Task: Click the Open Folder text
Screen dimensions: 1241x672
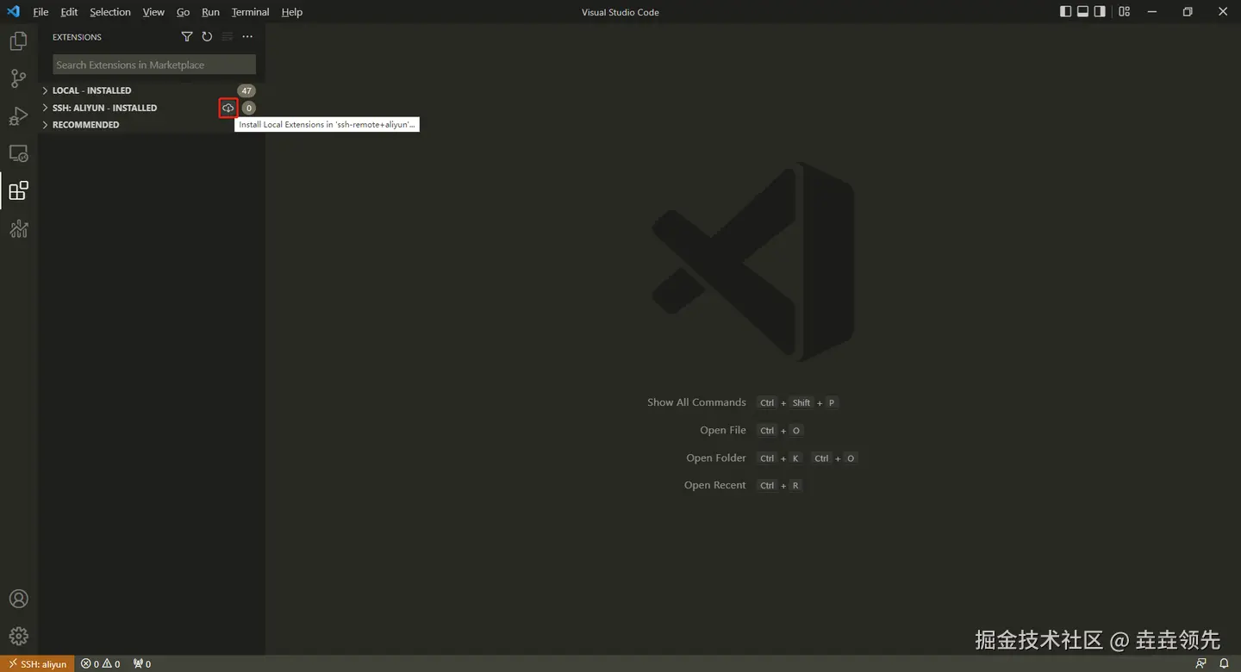Action: click(x=716, y=457)
